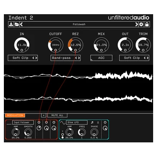Change the Band-pass filter type selector
Image resolution: width=157 pixels, height=157 pixels.
(x=65, y=58)
